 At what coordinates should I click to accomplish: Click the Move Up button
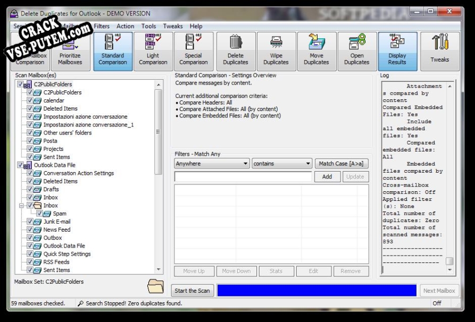[x=194, y=271]
